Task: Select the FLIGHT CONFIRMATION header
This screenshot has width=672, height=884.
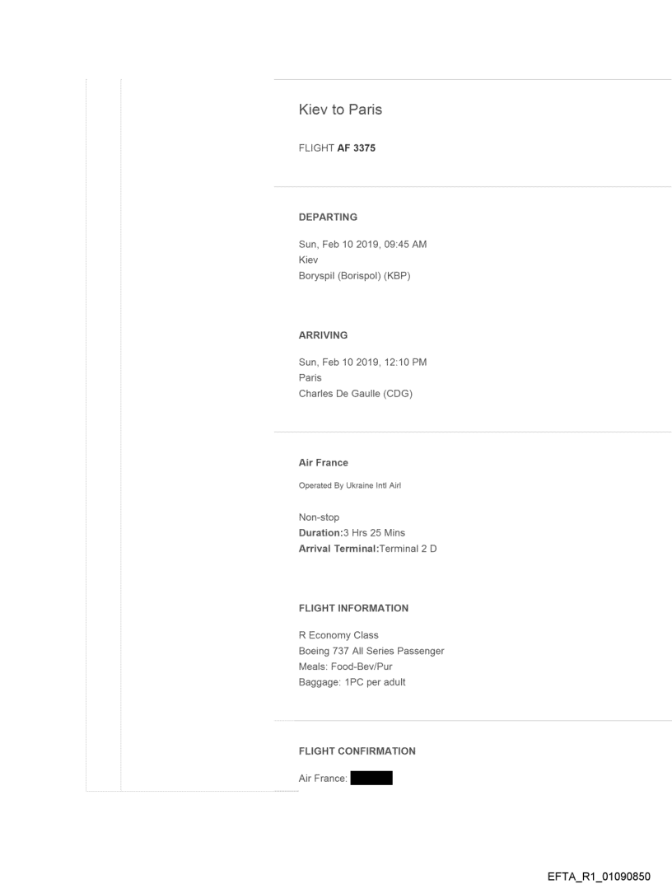Action: point(357,751)
